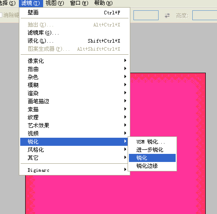Open the 窗口(W) menu
The width and height of the screenshot is (217, 214).
coord(79,3)
